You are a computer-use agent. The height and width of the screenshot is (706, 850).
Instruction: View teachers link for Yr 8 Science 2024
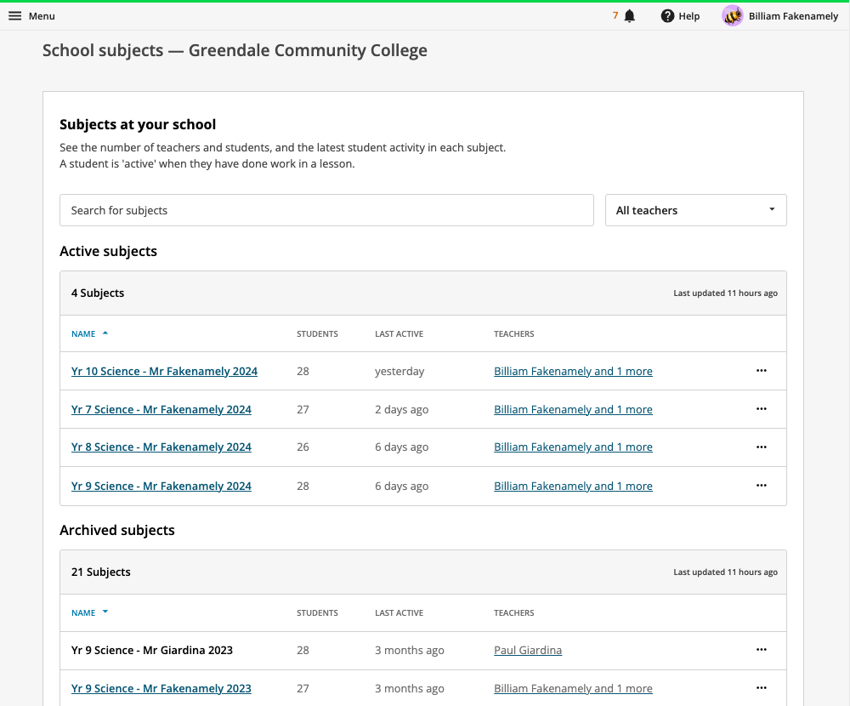(573, 447)
